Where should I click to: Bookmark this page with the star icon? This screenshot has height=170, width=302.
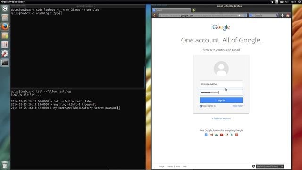tap(240, 15)
